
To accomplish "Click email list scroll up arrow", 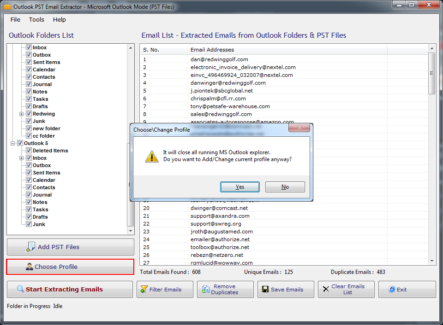I will point(432,48).
